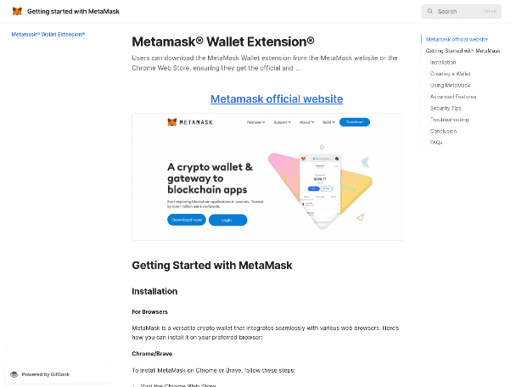Jump to the 'FAQs' section
This screenshot has width=516, height=387.
pos(436,143)
